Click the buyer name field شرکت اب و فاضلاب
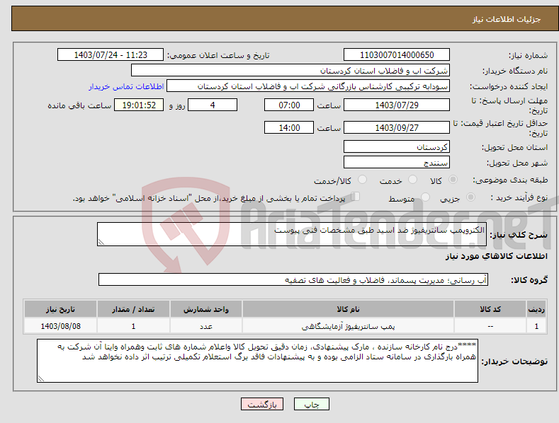 tap(290, 71)
